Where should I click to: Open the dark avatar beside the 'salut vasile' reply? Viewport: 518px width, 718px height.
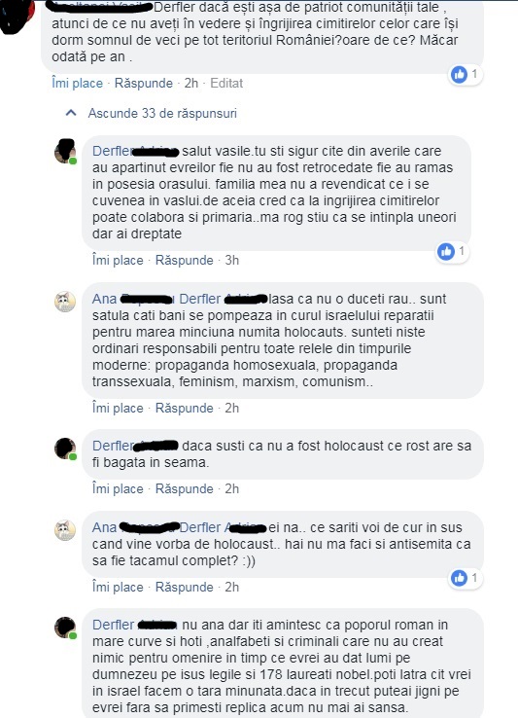(65, 152)
